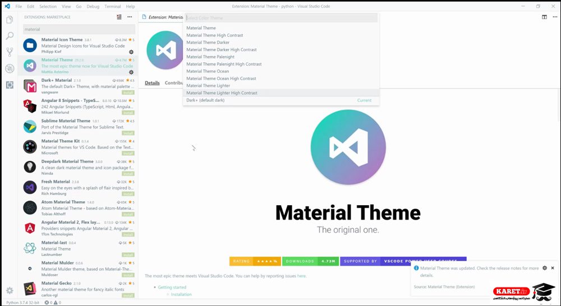This screenshot has height=306, width=561.
Task: Choose Material Theme Palenight High Contrast
Action: click(x=281, y=64)
